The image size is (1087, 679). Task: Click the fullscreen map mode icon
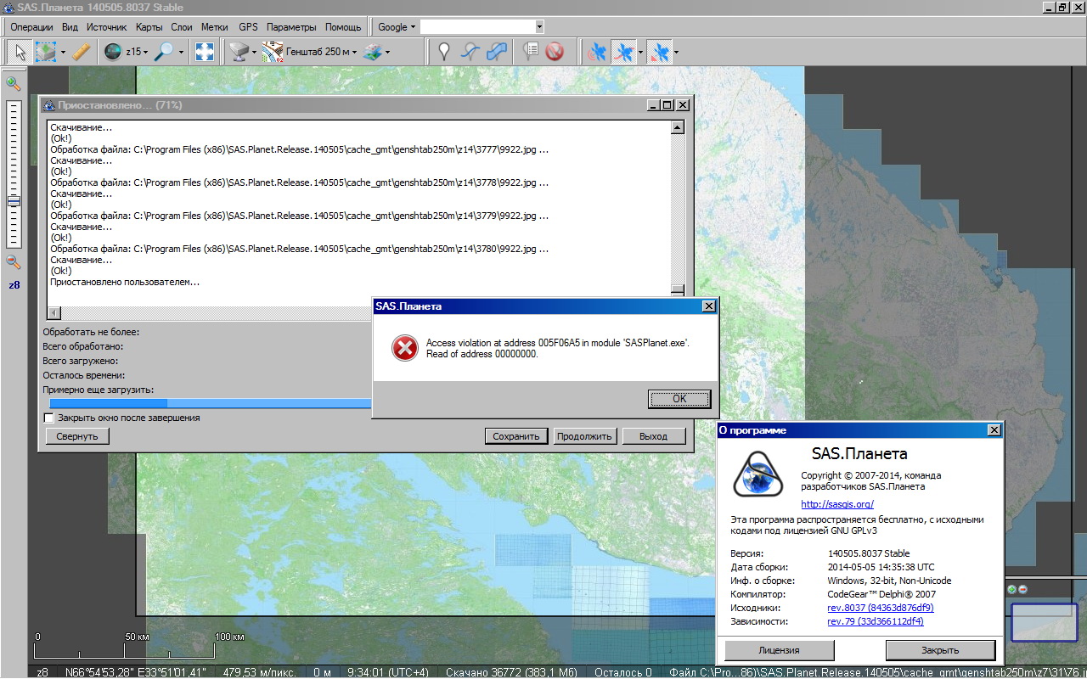click(x=204, y=52)
